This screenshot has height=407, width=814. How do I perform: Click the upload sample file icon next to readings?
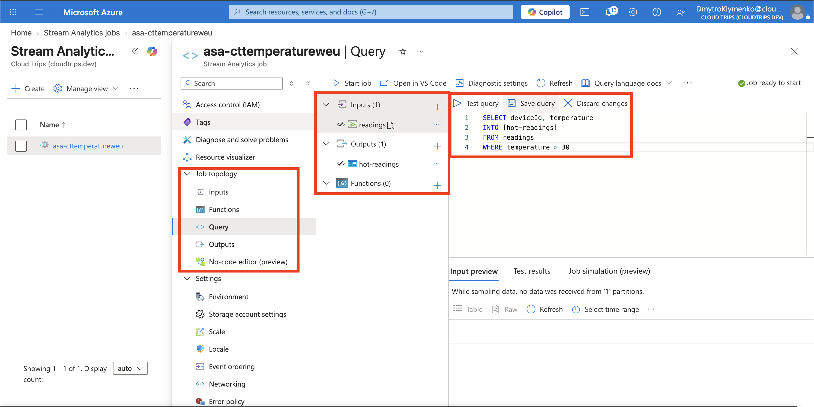[x=391, y=125]
